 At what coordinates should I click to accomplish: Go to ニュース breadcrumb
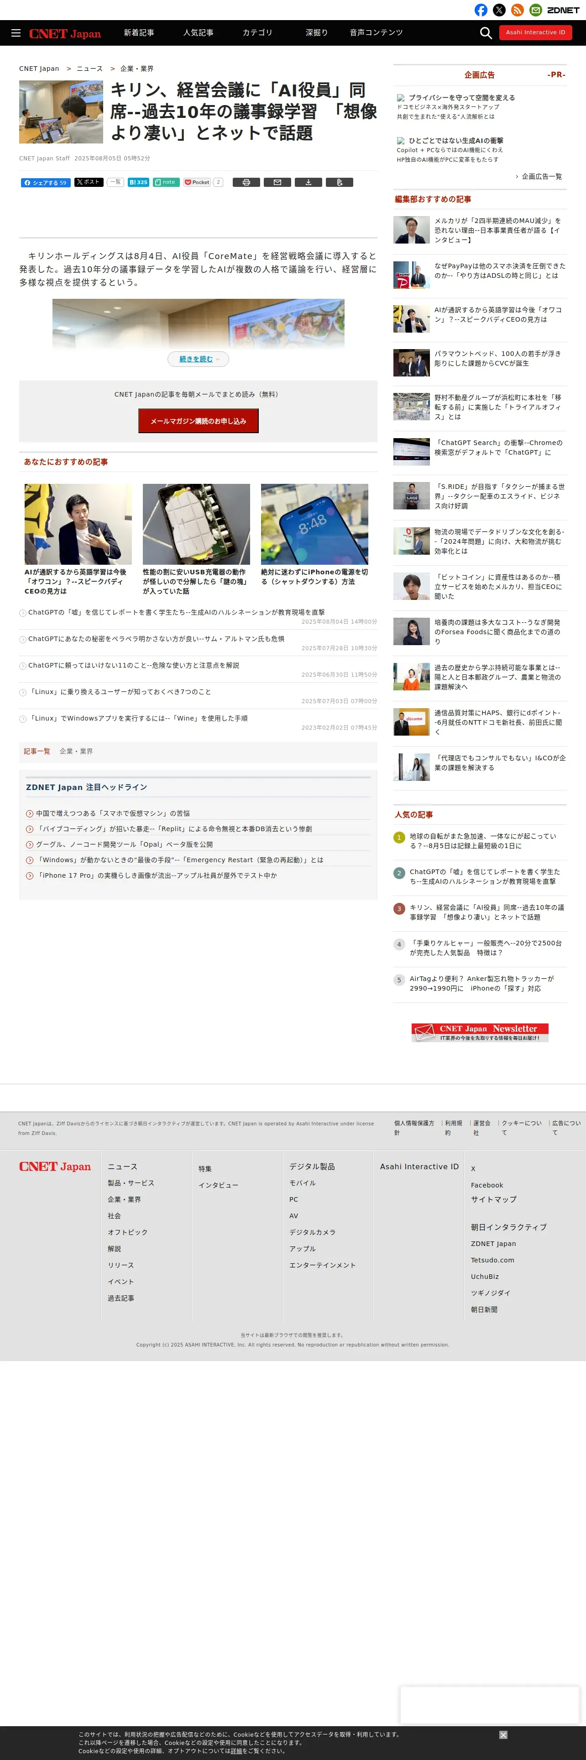89,69
